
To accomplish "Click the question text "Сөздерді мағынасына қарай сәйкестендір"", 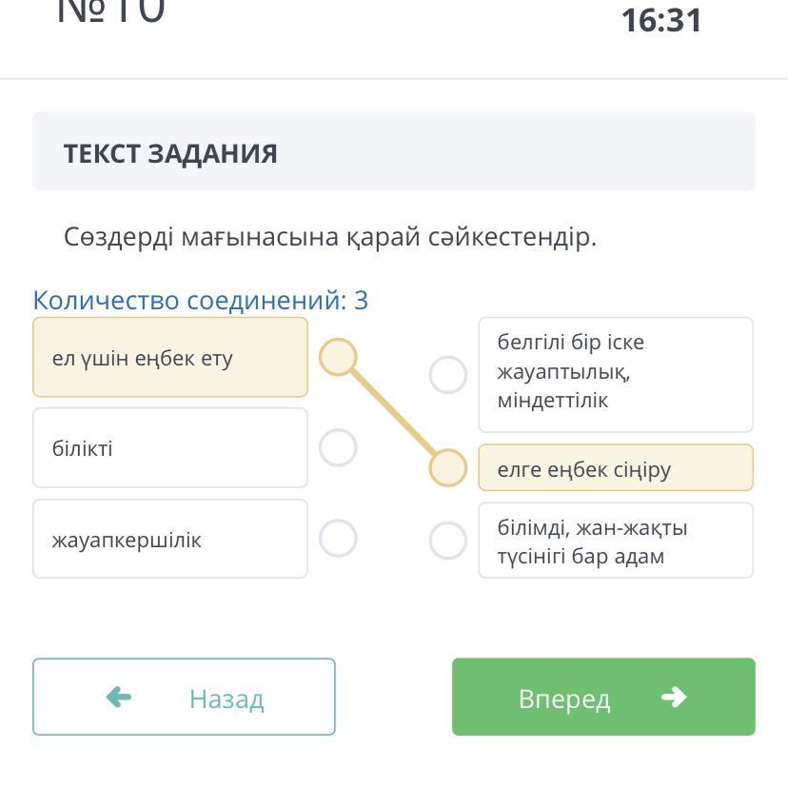I will click(x=330, y=237).
